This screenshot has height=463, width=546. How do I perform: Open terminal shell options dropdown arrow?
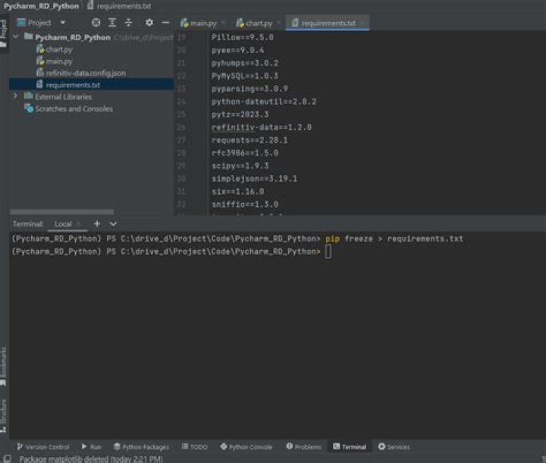[114, 224]
